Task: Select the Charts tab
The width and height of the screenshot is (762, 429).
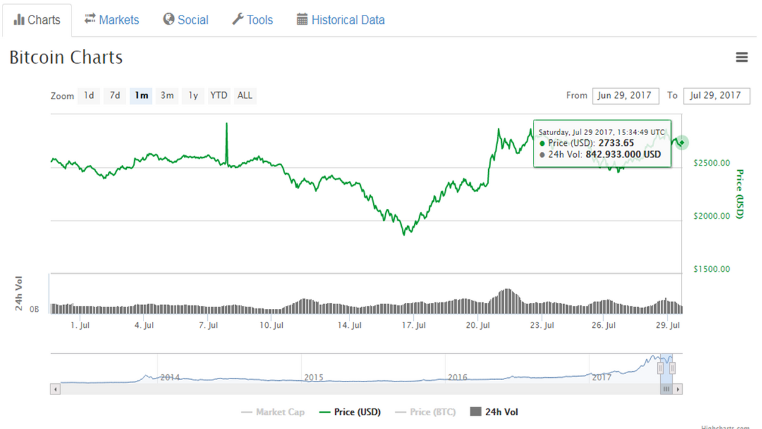Action: (36, 20)
